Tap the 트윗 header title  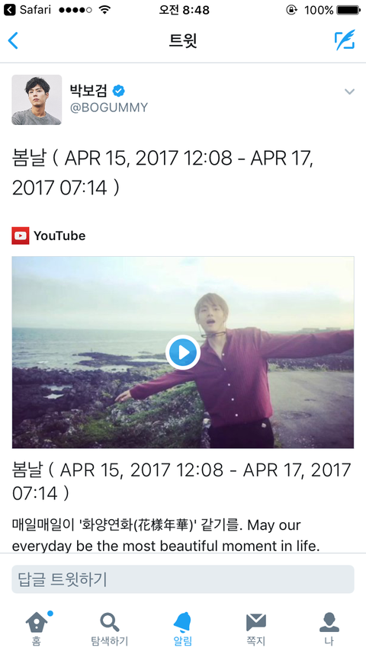[183, 40]
